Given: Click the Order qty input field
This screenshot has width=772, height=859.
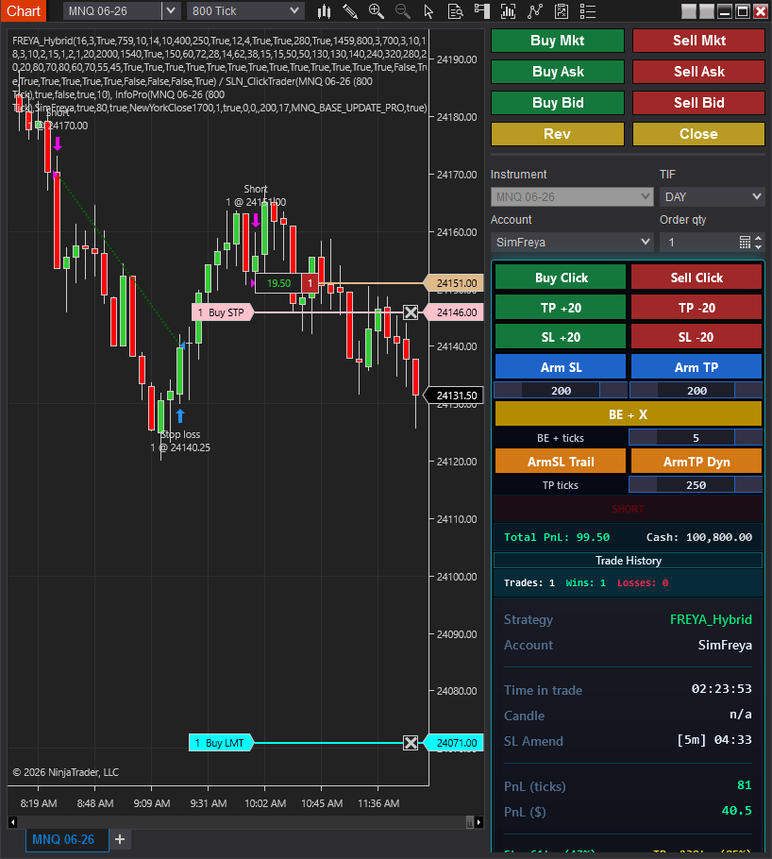Looking at the screenshot, I should pos(698,243).
